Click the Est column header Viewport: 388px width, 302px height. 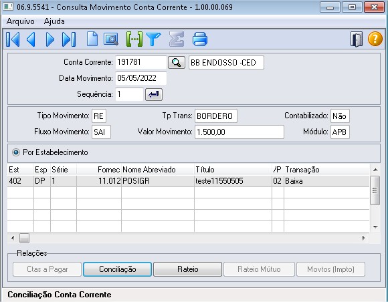click(20, 170)
